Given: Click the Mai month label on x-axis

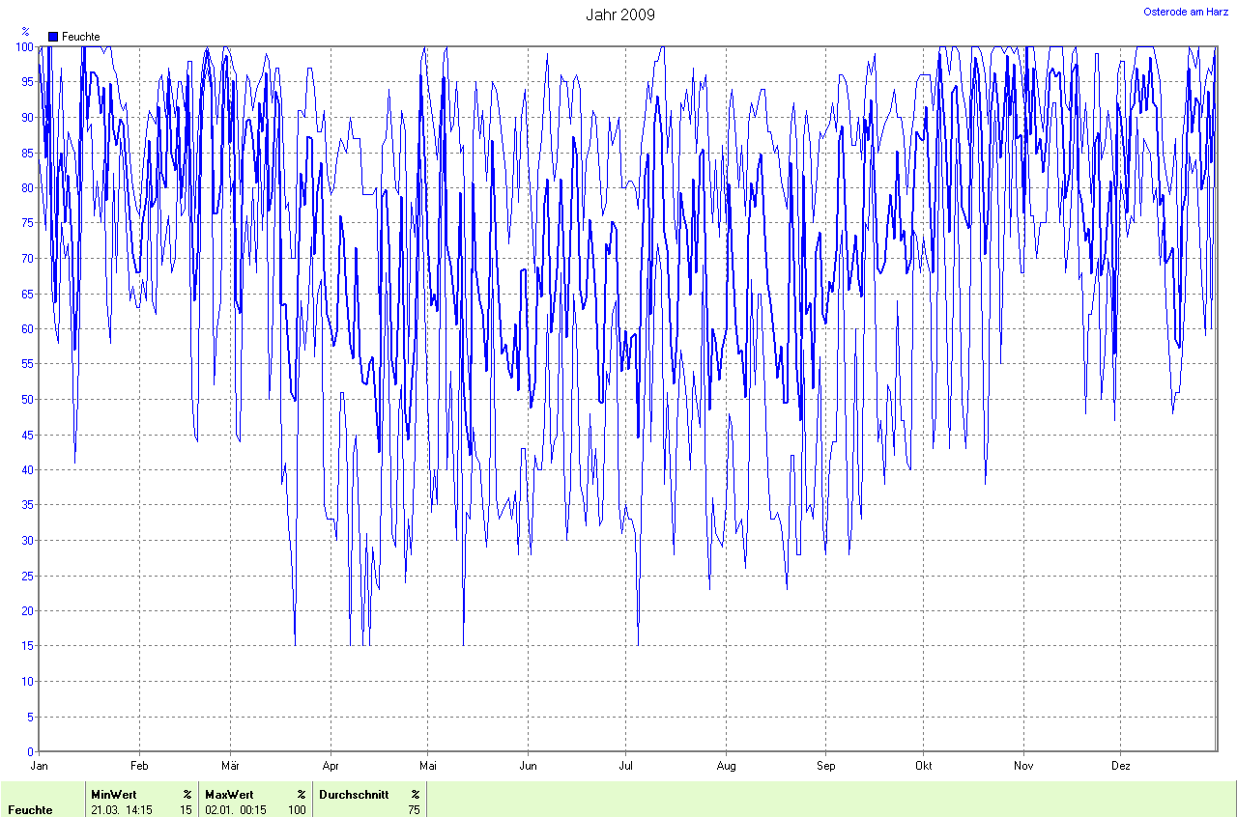Looking at the screenshot, I should coord(428,766).
